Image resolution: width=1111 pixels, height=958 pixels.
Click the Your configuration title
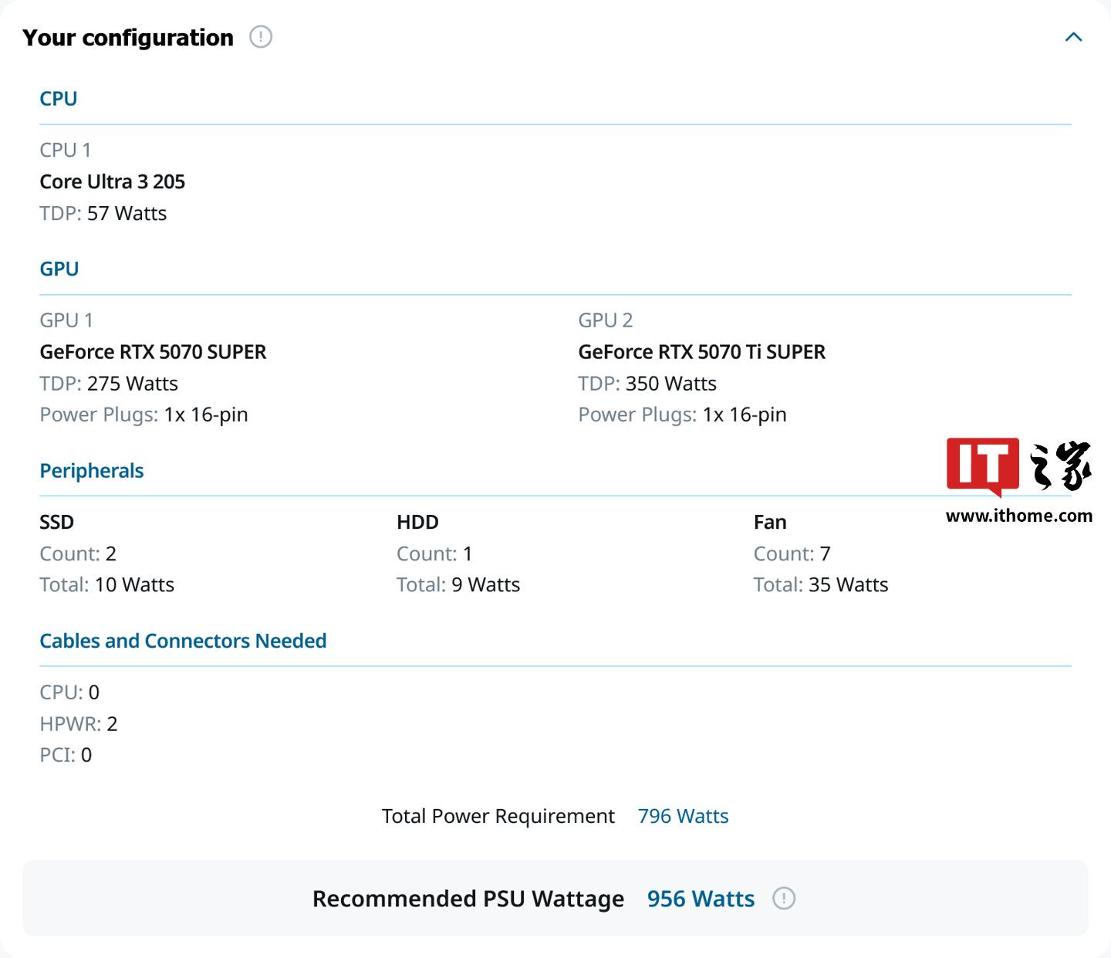tap(128, 37)
